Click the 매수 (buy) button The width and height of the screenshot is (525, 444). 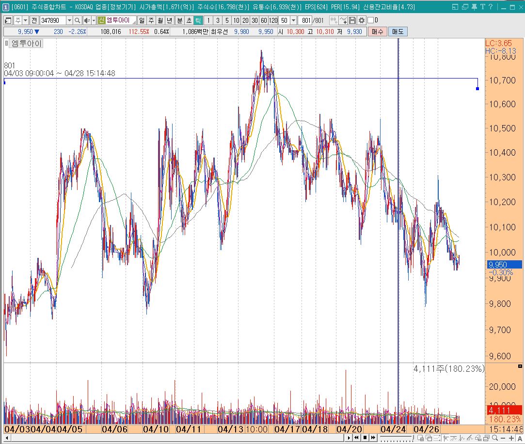click(x=378, y=32)
